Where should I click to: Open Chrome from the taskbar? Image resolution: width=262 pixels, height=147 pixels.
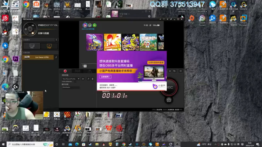pyautogui.click(x=124, y=144)
